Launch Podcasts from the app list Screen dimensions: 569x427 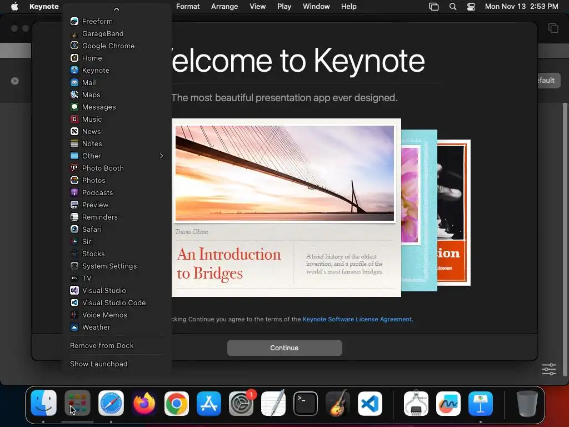117,192
